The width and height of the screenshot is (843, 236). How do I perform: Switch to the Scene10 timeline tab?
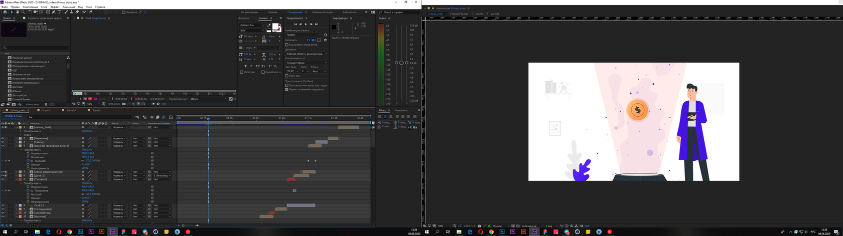[x=71, y=110]
